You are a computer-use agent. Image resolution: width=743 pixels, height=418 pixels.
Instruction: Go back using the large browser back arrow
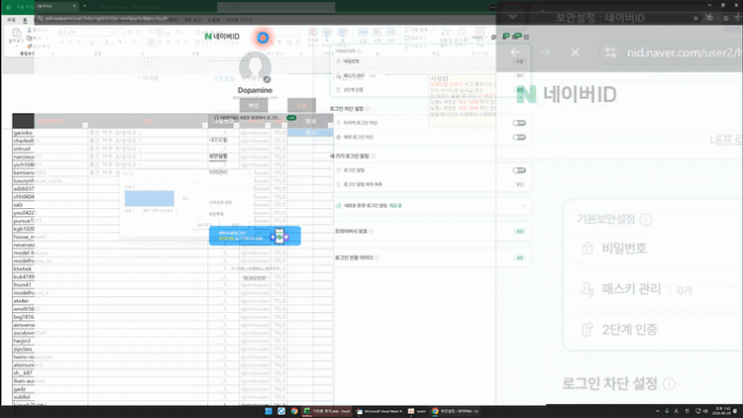(515, 52)
